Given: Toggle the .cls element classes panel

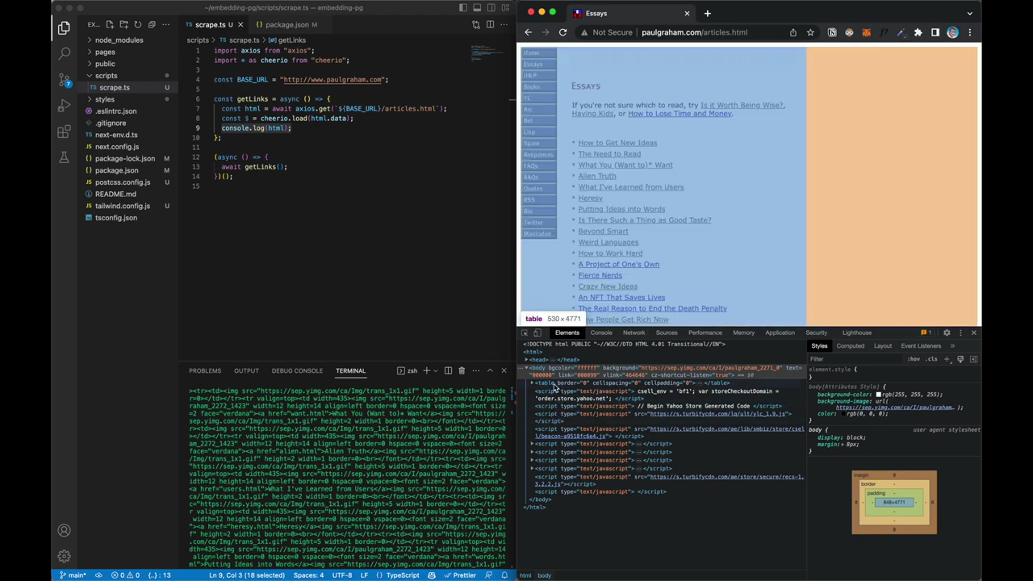Looking at the screenshot, I should (932, 359).
